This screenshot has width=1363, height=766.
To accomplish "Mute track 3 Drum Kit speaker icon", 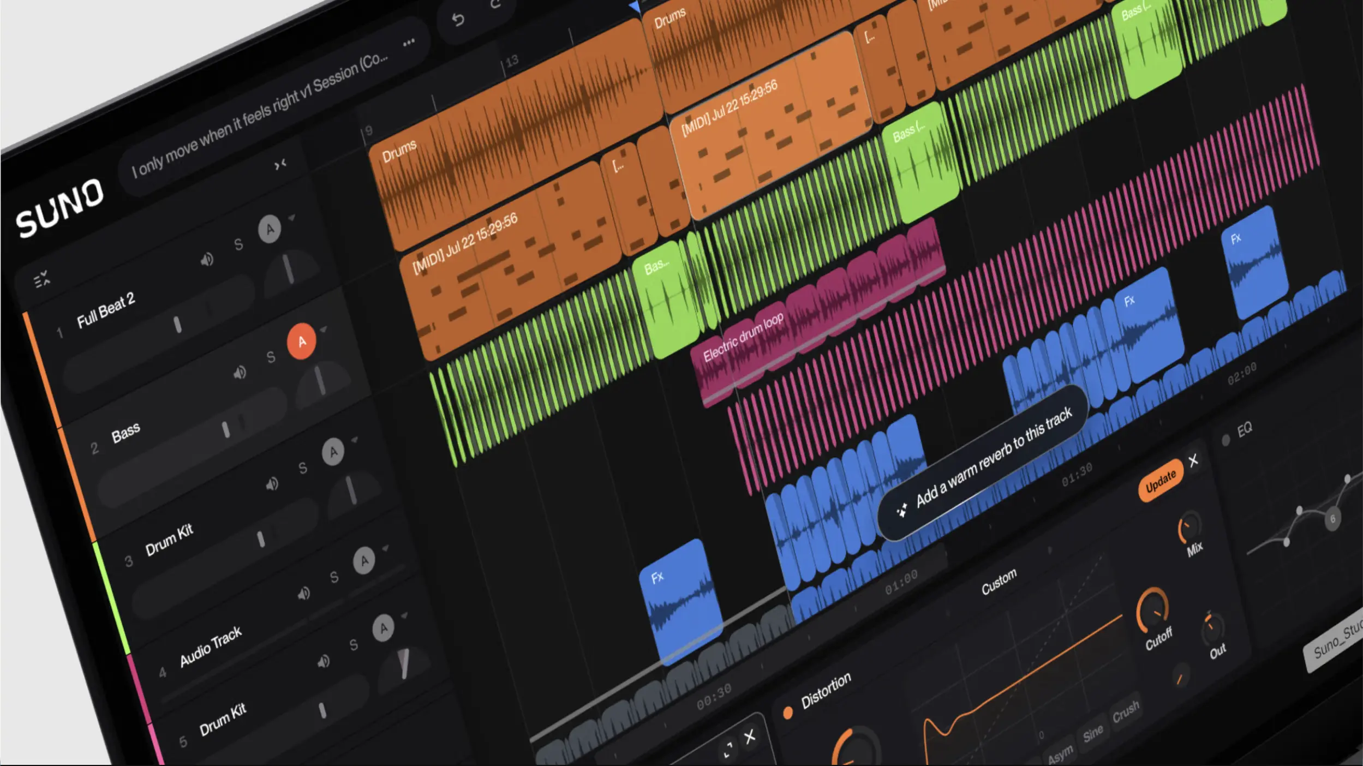I will point(272,484).
